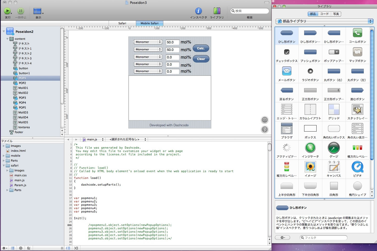Choose the Canvas (キャンバス) part icon
Screen dimensions: 377x251
(334, 167)
